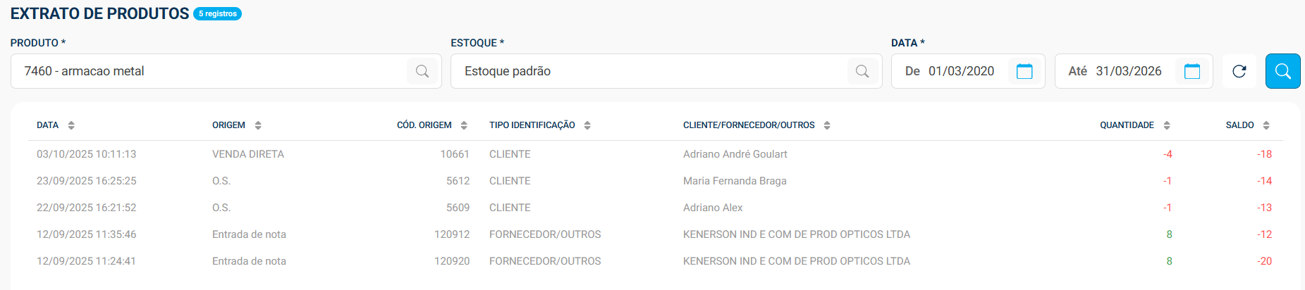Sort by Cliente/Fornecedor/Outros column
Viewport: 1305px width, 290px height.
click(827, 125)
